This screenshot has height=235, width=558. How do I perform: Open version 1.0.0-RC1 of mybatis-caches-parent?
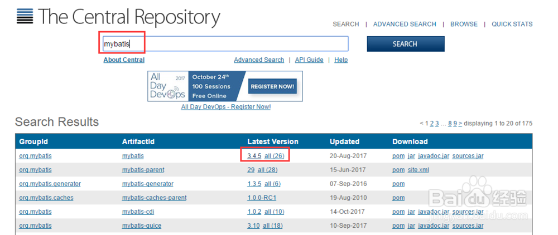pos(262,197)
